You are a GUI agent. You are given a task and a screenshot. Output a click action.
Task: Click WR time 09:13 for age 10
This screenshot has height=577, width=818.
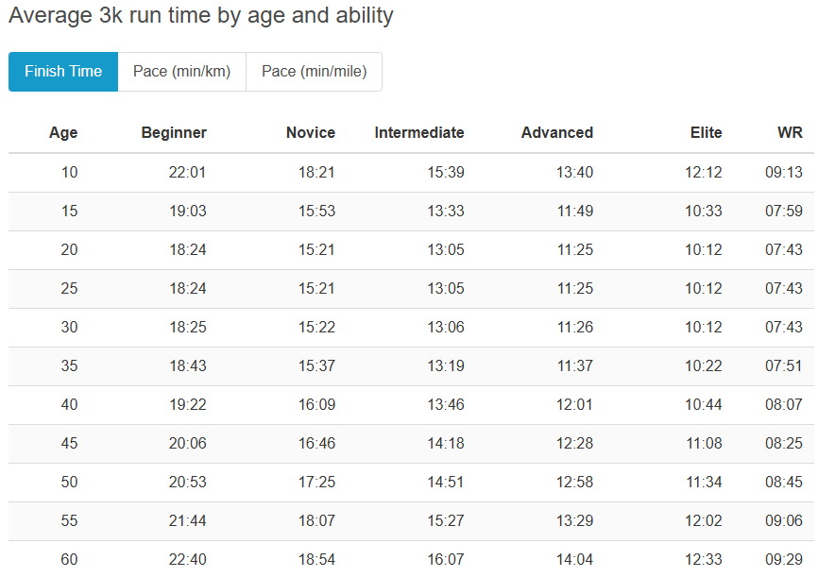pyautogui.click(x=784, y=173)
